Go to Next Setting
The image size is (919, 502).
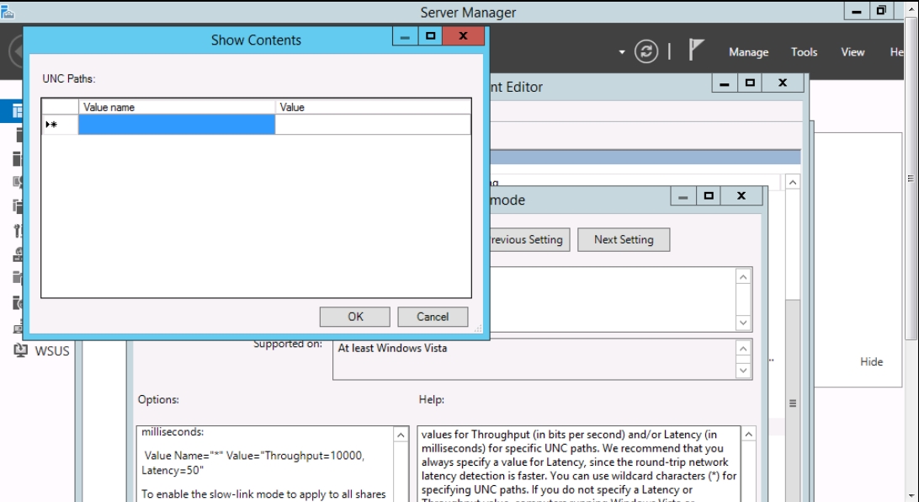(x=624, y=239)
